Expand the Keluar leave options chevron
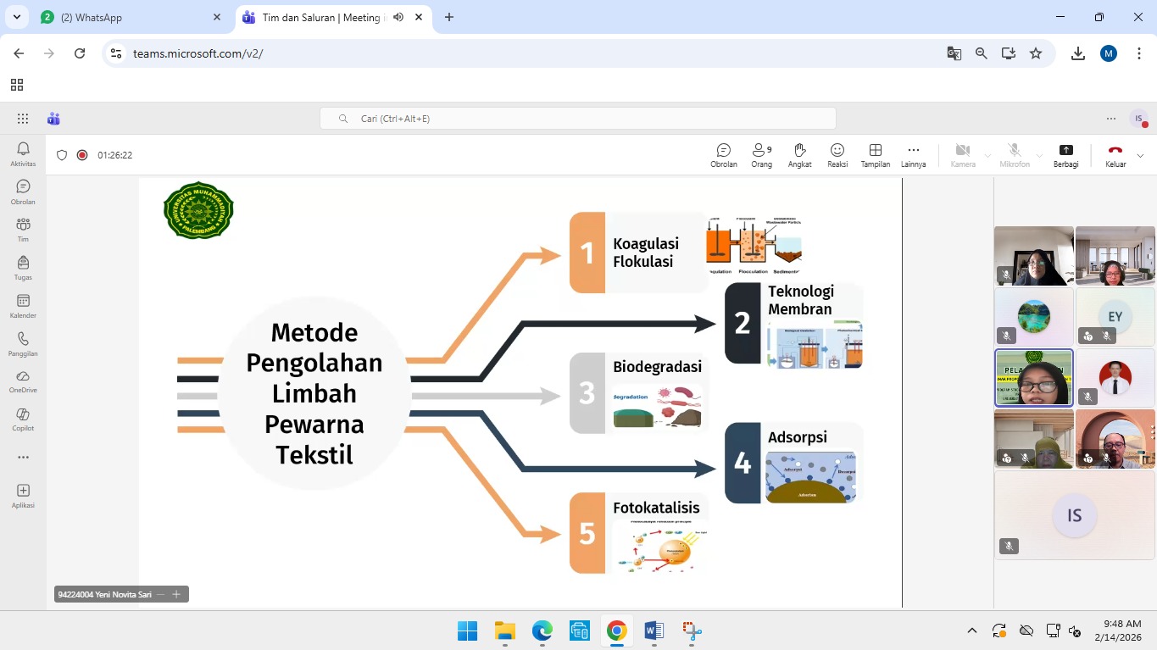The image size is (1157, 650). [1140, 156]
